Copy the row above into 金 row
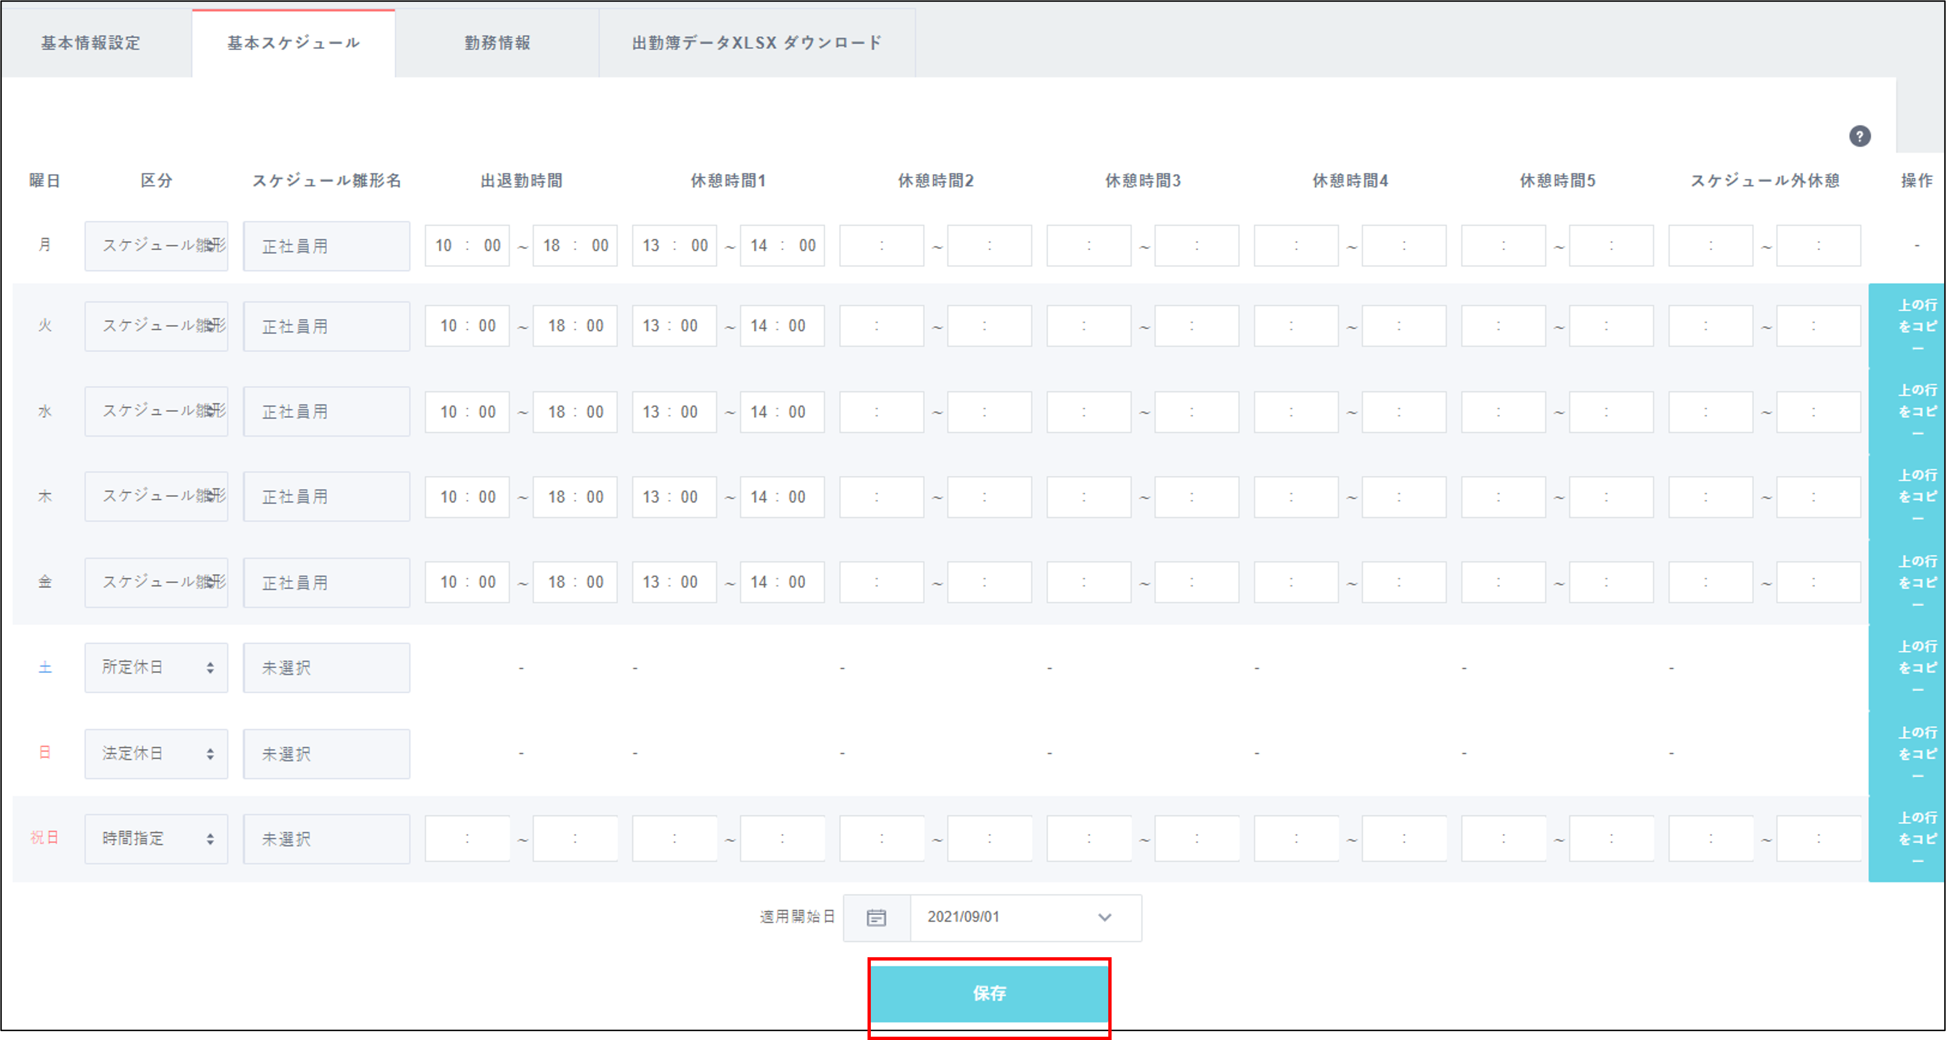1946x1040 pixels. [x=1907, y=582]
